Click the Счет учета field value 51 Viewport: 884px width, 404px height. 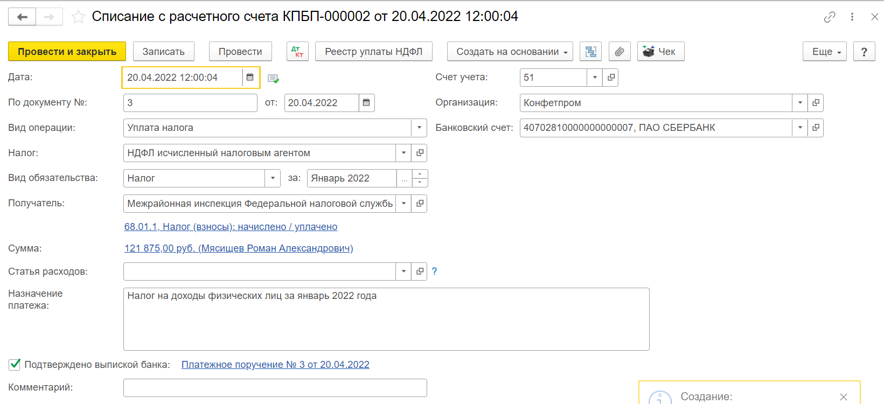click(x=553, y=78)
